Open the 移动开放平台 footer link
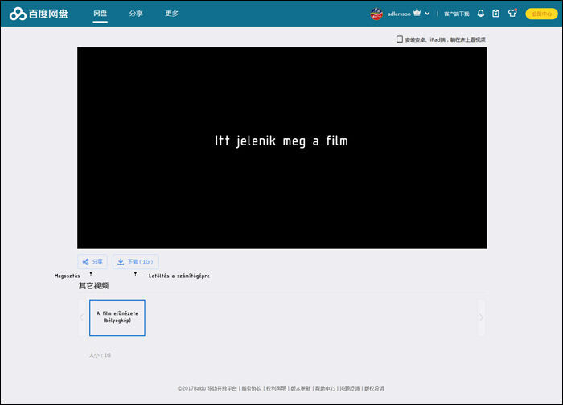Viewport: 563px width, 405px height. point(222,388)
